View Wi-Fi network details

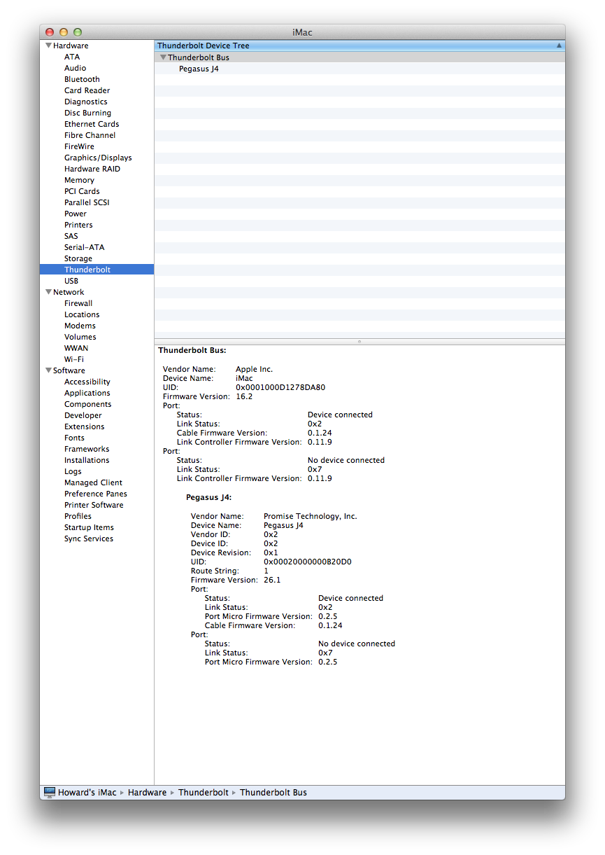point(74,359)
